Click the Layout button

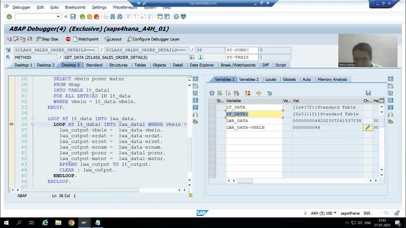tap(113, 39)
